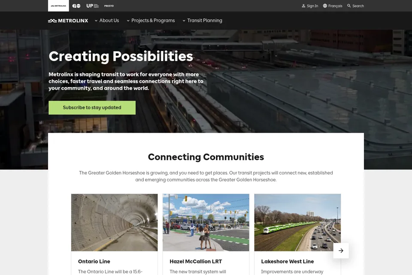The width and height of the screenshot is (412, 275).
Task: Click the globe language icon
Action: (325, 6)
